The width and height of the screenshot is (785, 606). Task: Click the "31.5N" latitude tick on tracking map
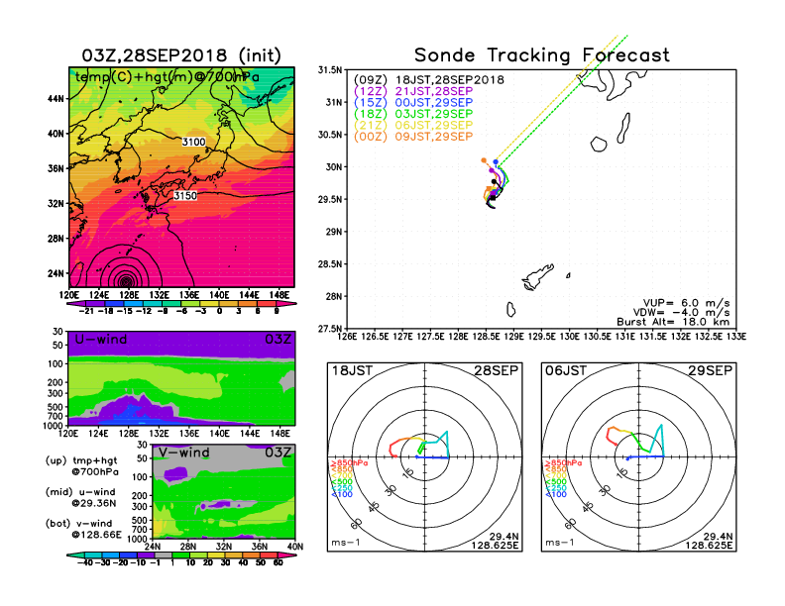pyautogui.click(x=330, y=70)
